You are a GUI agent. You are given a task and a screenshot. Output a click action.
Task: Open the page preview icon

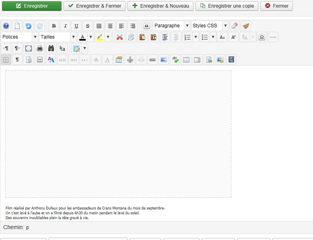click(29, 59)
